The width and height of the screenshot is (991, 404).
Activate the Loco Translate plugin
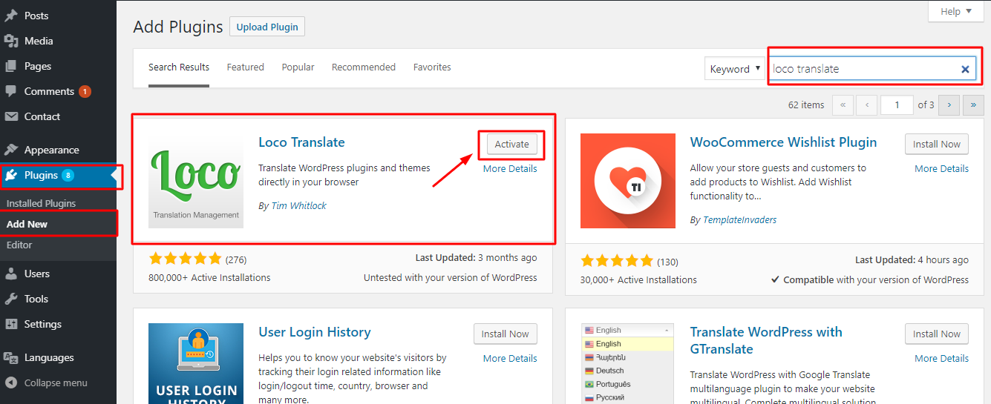(x=512, y=145)
